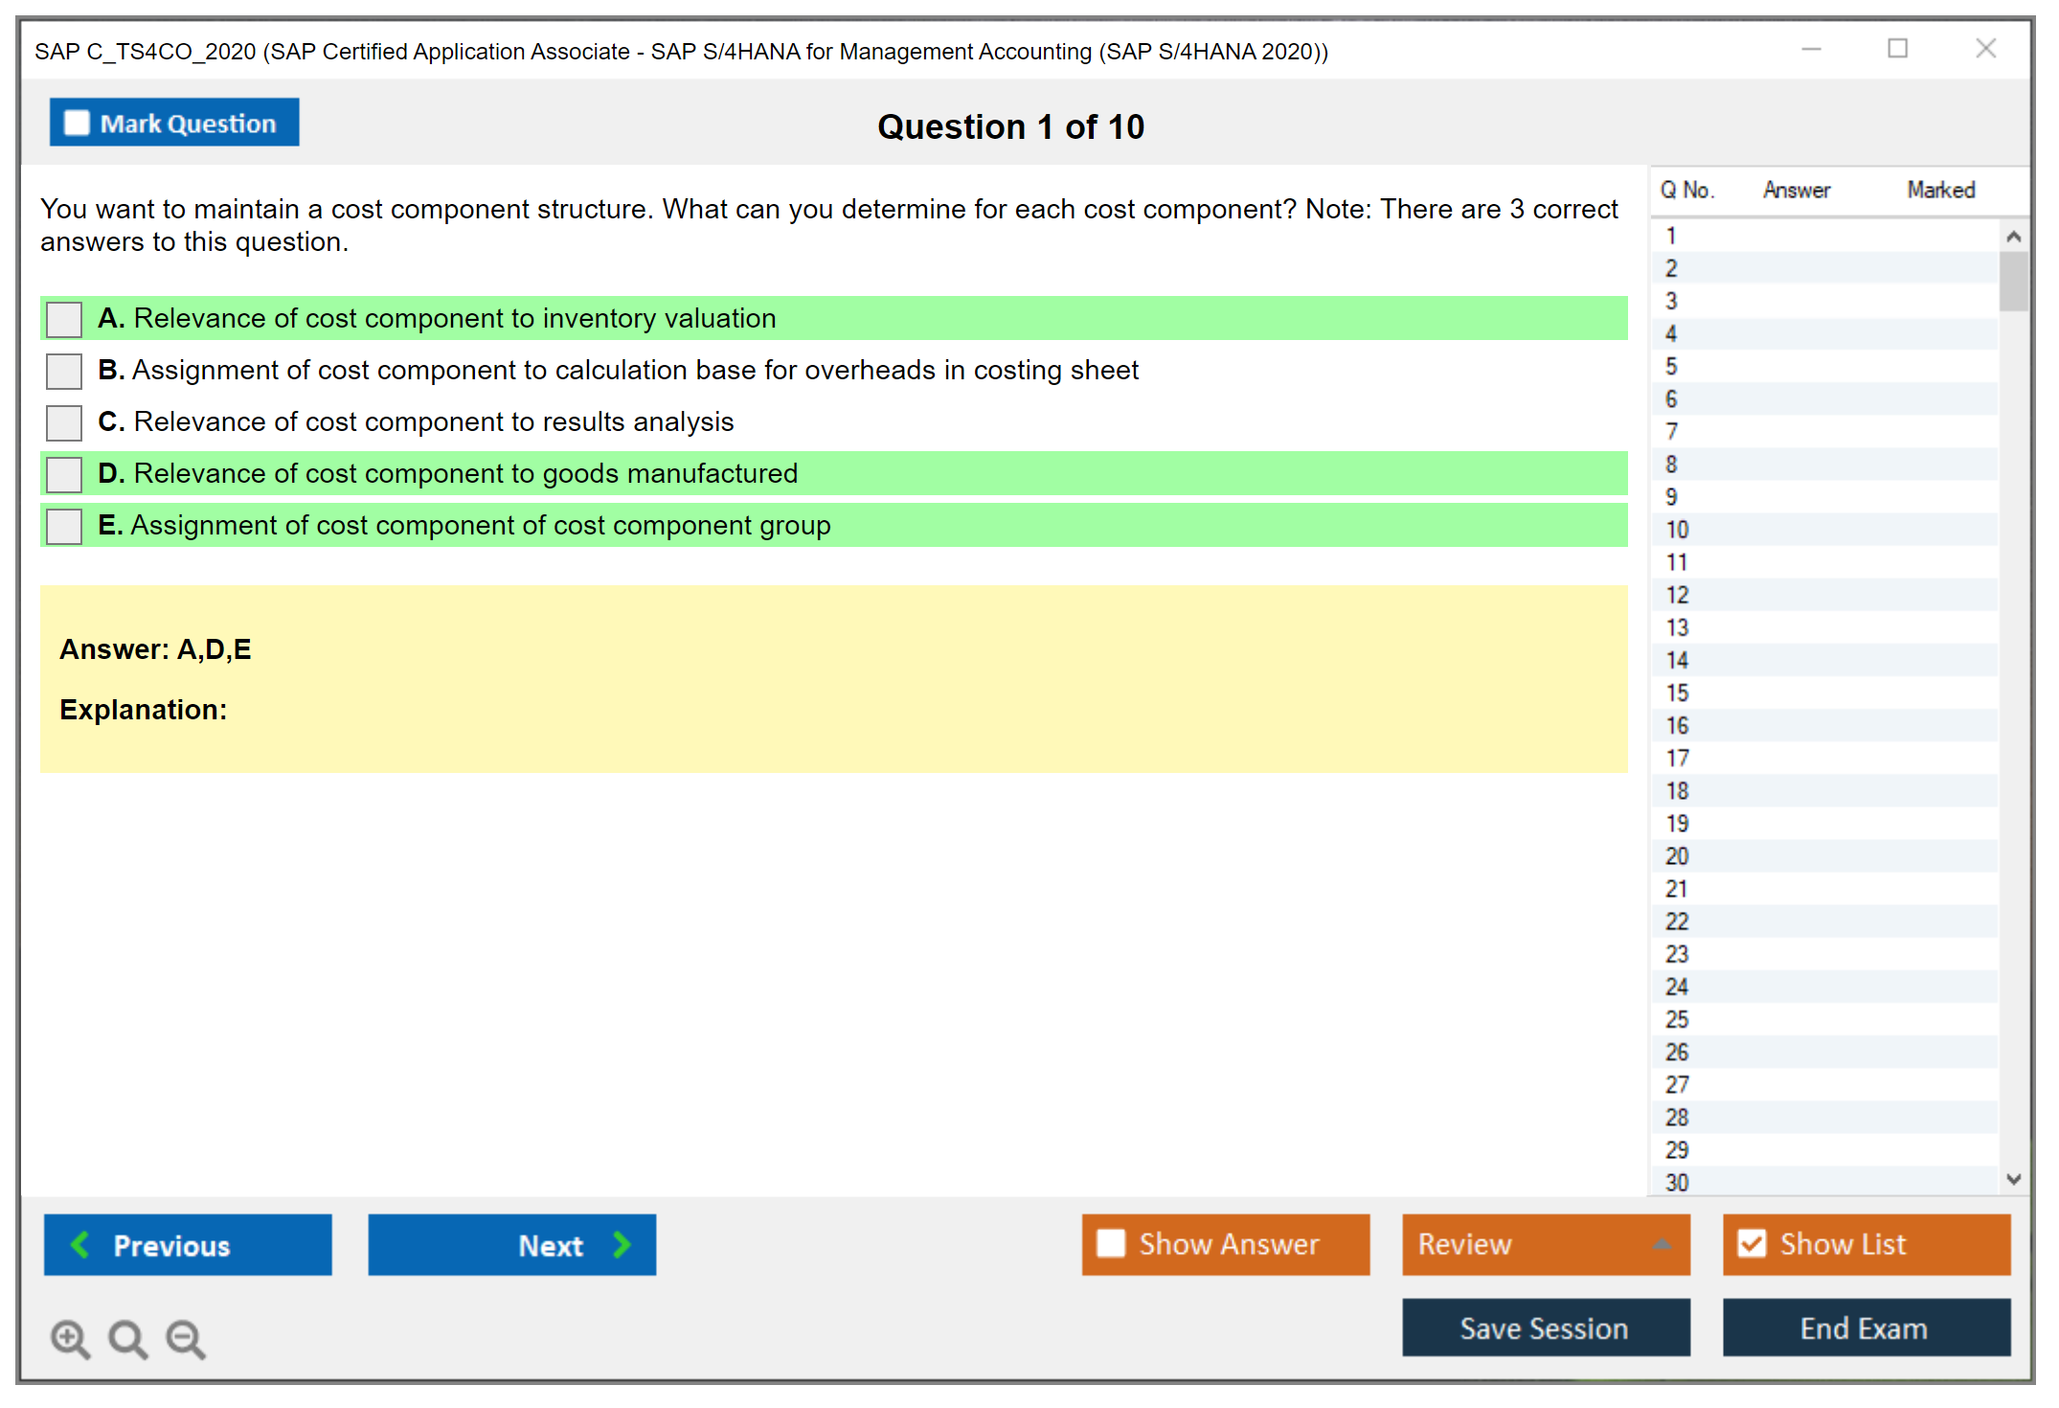Click the Save Session button

pyautogui.click(x=1545, y=1328)
